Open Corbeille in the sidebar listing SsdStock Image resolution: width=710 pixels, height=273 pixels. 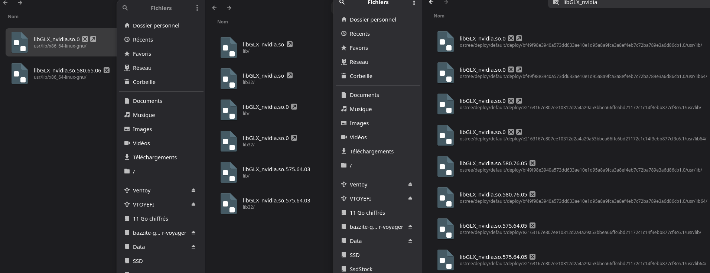coord(361,76)
